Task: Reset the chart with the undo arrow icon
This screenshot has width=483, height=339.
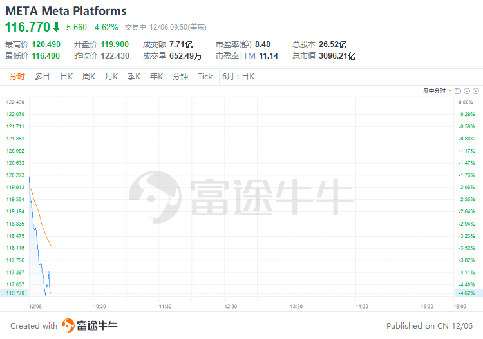Action: pos(458,91)
